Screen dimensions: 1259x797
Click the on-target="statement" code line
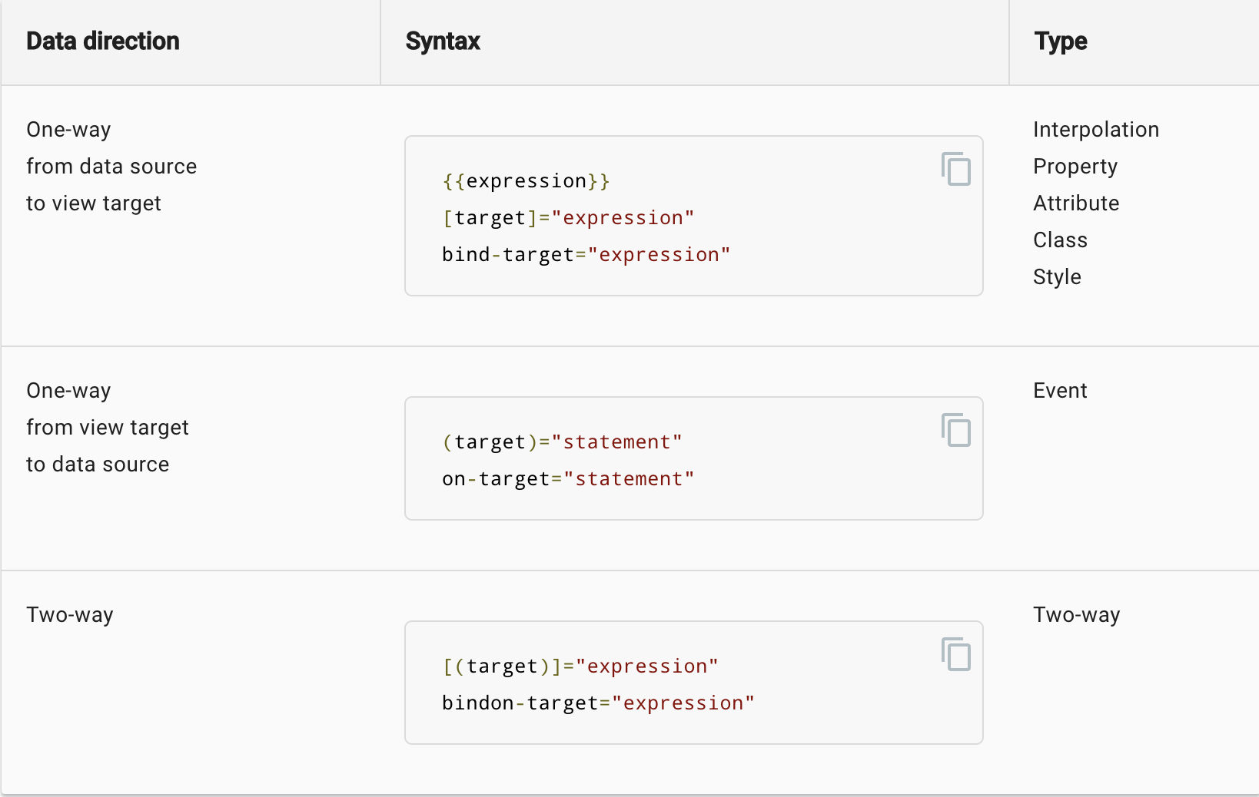point(568,479)
